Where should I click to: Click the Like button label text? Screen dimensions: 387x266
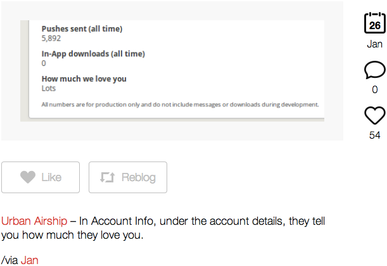(51, 177)
